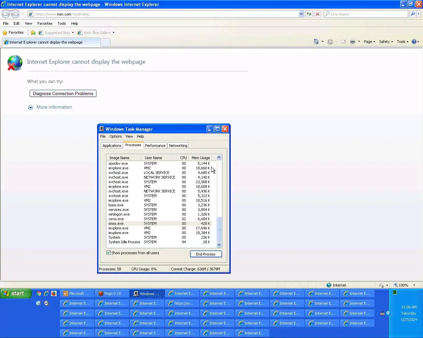Click Diagnose Connection Problems button
The image size is (423, 338).
(63, 93)
